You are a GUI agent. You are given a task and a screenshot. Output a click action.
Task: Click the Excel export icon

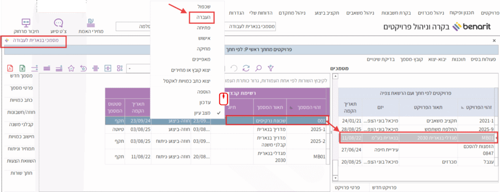tap(22, 68)
